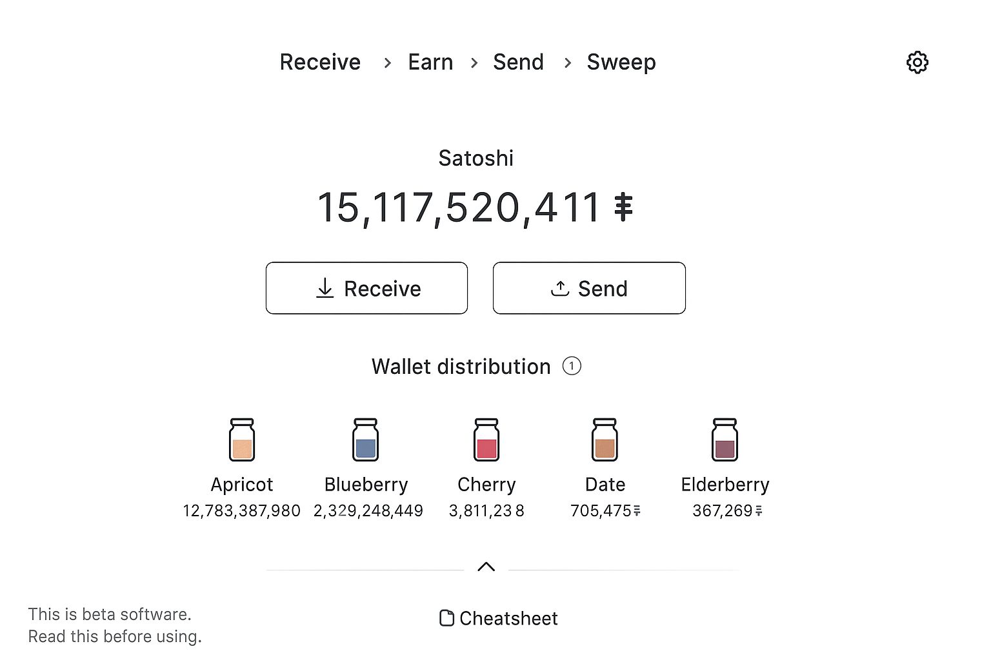Switch to the Earn step
Viewport: 991px width, 660px height.
click(x=430, y=62)
